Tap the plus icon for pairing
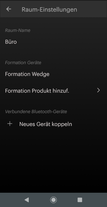107x207 pixels. (10, 124)
